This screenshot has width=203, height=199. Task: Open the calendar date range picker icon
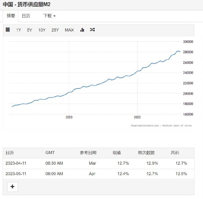click(8, 30)
